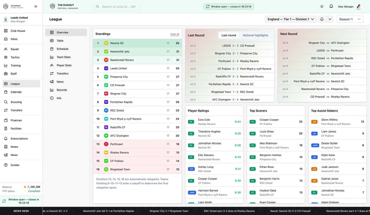Open News in main sidebar
The width and height of the screenshot is (370, 215).
pos(21,155)
